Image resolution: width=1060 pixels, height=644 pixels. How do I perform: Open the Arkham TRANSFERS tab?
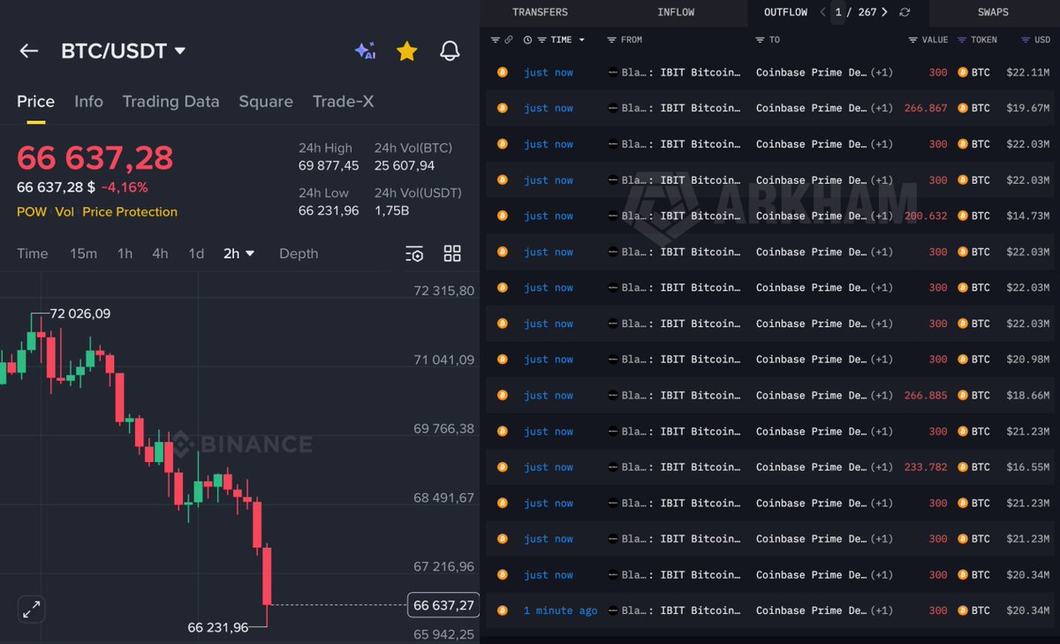click(x=540, y=12)
